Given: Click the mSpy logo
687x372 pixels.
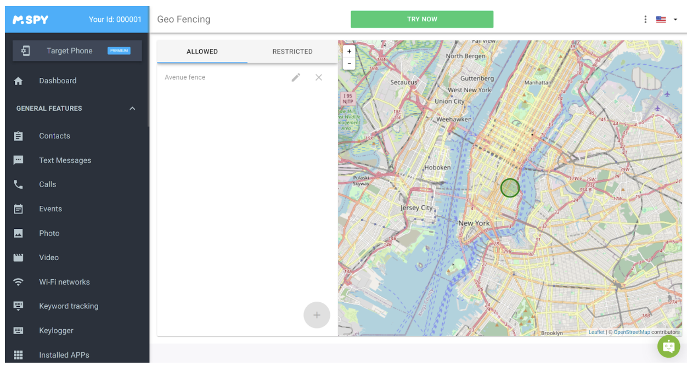Looking at the screenshot, I should coord(30,19).
